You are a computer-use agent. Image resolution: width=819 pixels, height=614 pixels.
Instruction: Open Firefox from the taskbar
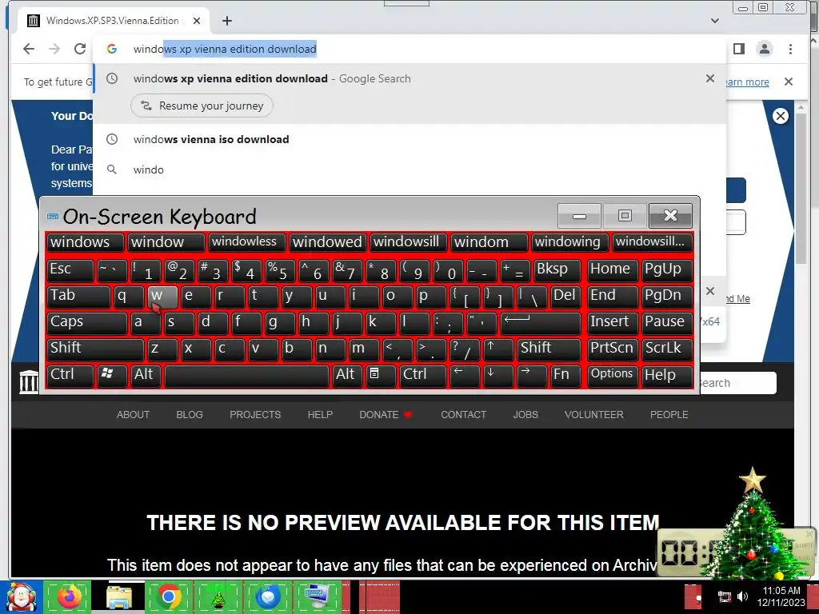pos(69,597)
